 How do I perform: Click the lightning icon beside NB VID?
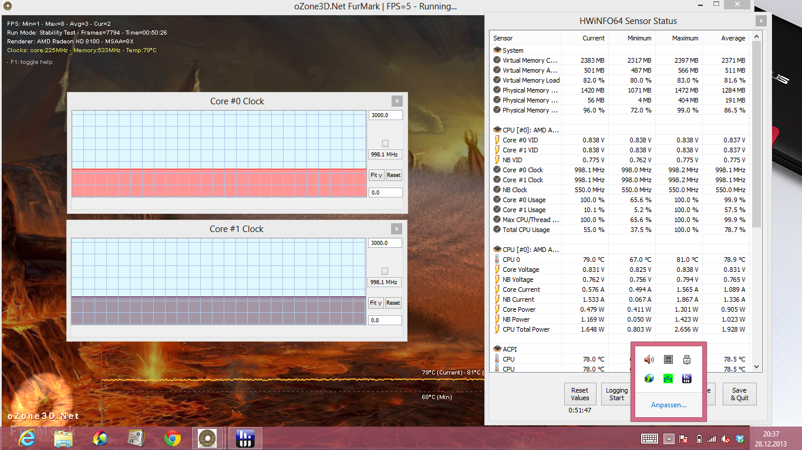[497, 160]
